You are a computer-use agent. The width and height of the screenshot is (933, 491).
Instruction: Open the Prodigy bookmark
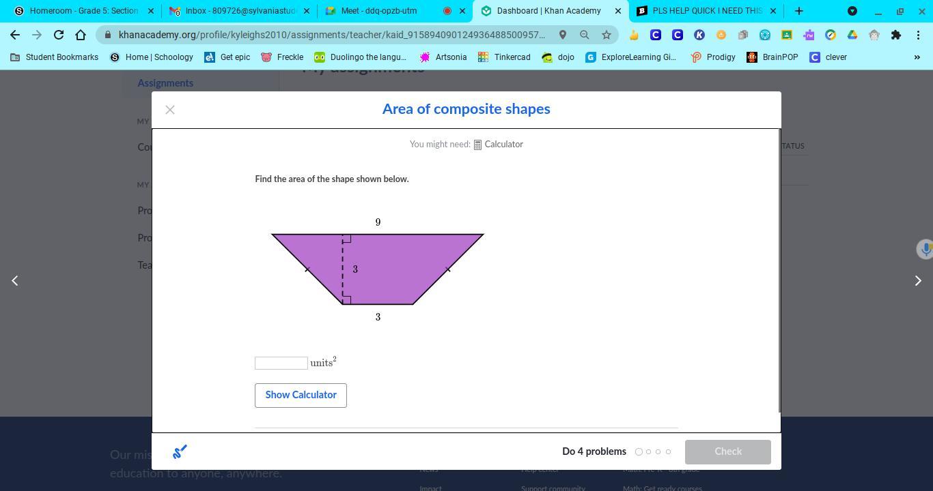point(713,57)
